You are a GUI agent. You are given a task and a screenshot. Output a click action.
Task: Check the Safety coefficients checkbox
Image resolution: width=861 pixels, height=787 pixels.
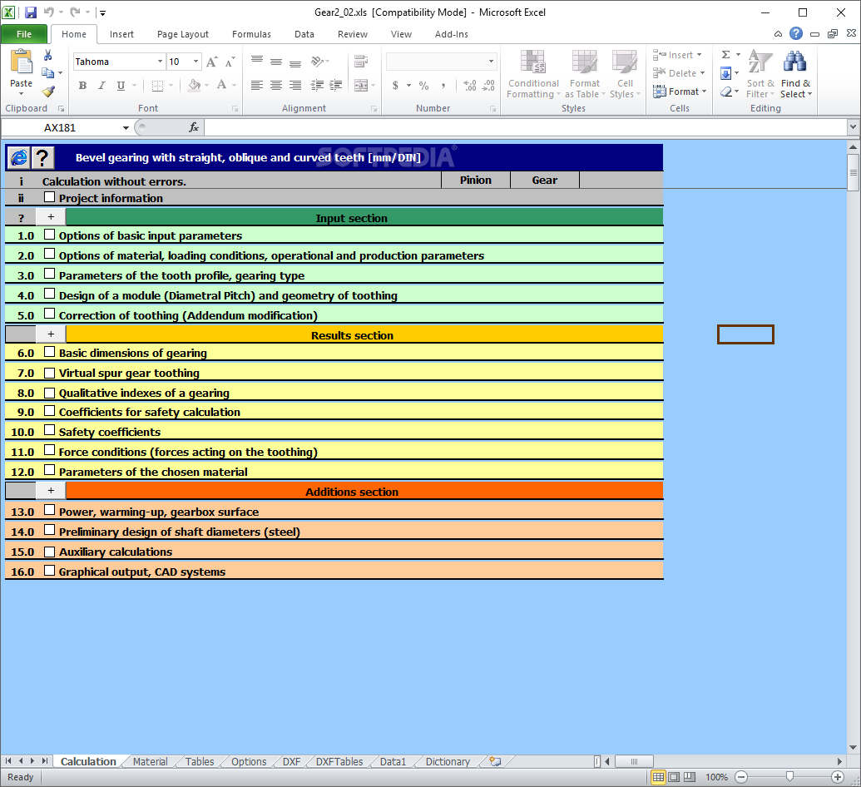49,430
